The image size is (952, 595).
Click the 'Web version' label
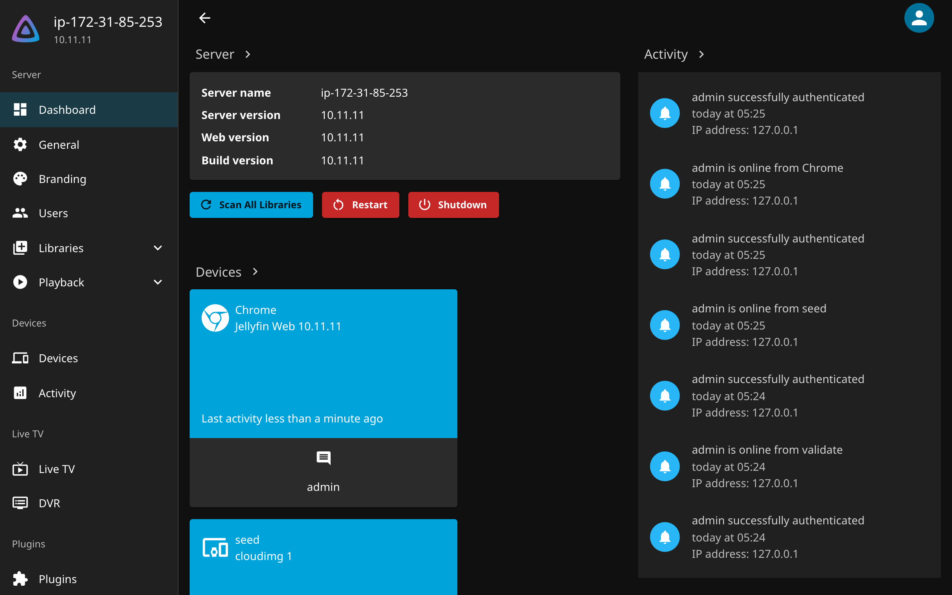235,137
